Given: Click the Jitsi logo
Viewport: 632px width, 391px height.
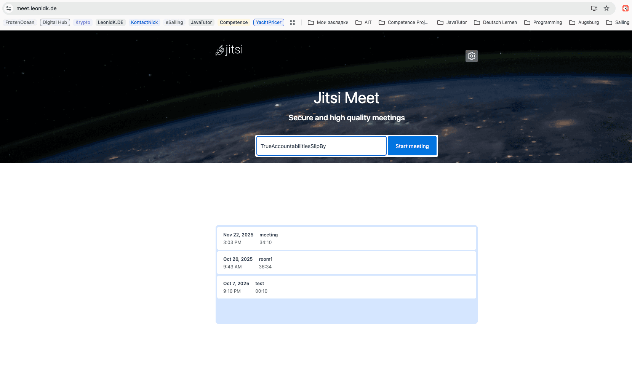Looking at the screenshot, I should point(229,50).
